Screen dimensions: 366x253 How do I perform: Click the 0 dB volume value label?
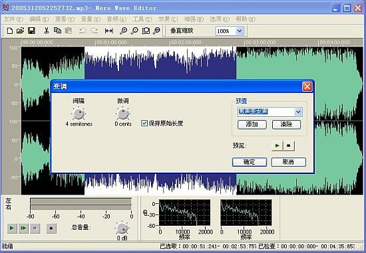[x=122, y=238]
